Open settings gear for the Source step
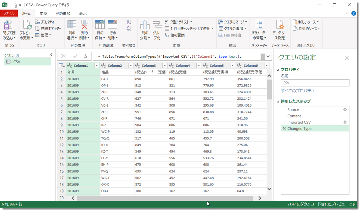Screen dimensions: 361x212 pyautogui.click(x=345, y=110)
